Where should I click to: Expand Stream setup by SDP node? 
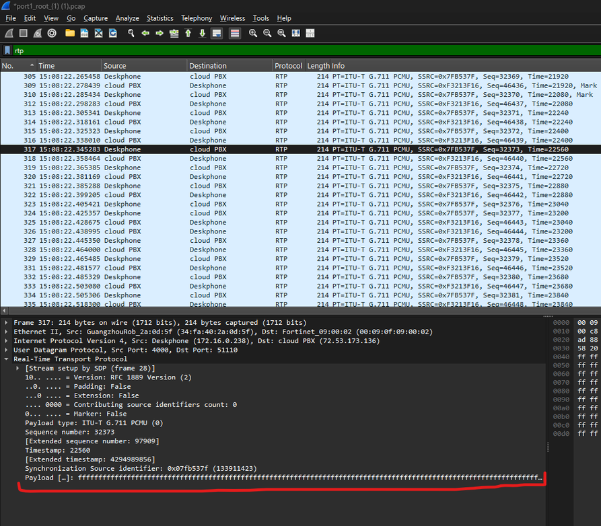click(18, 369)
